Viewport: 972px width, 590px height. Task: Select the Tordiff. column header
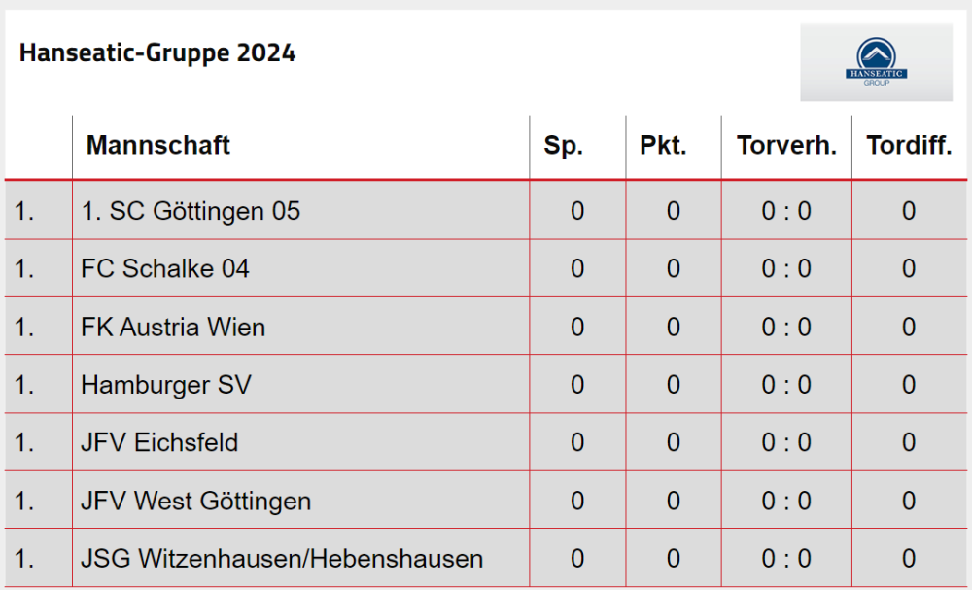click(909, 146)
